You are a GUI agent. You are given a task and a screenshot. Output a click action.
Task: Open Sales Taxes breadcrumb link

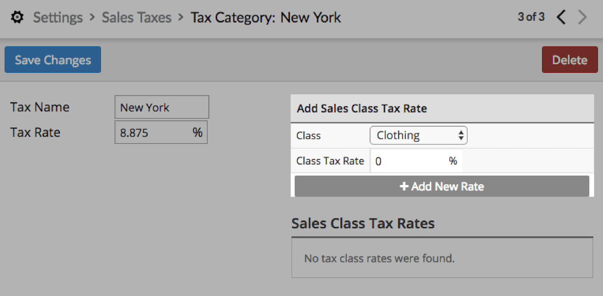(x=137, y=18)
